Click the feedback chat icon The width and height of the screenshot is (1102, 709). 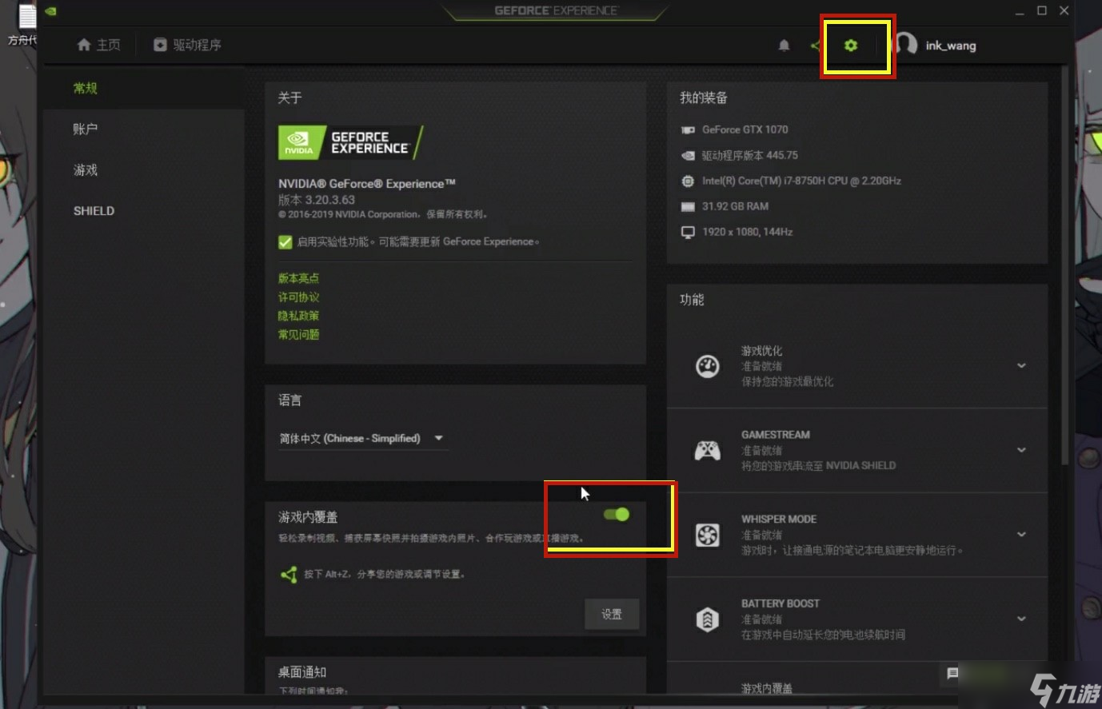952,674
